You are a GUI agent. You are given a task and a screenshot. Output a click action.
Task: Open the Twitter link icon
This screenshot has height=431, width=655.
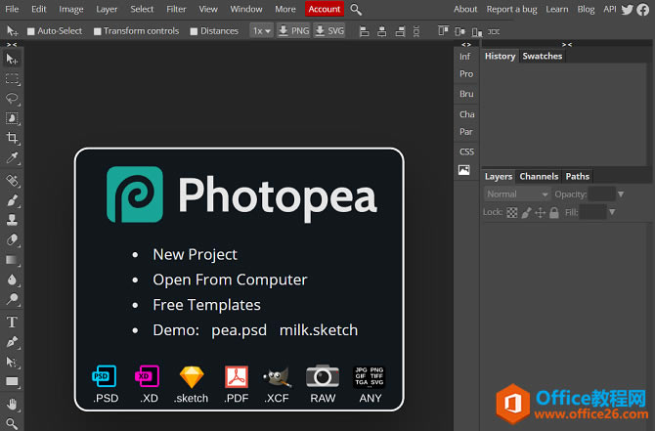pos(627,9)
